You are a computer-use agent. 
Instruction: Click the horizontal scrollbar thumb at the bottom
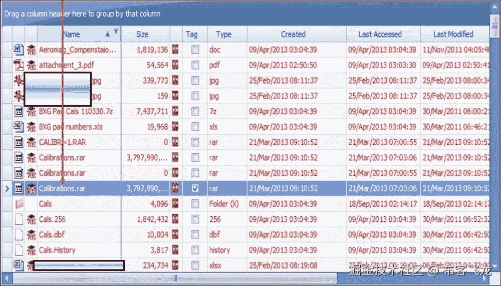(x=175, y=278)
